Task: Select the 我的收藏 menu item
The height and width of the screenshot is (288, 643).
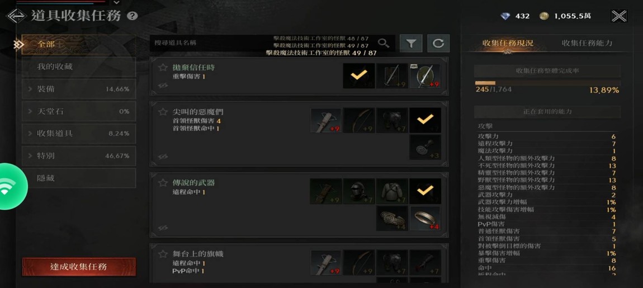Action: [x=79, y=67]
